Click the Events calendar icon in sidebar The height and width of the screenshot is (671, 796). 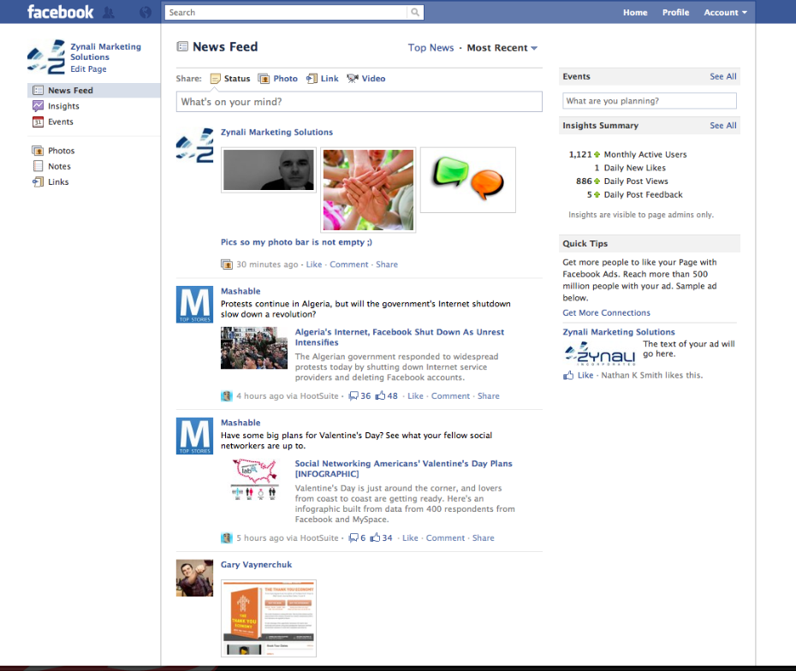click(x=38, y=122)
